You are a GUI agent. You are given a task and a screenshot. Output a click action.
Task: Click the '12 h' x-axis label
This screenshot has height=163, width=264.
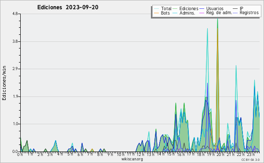[x=140, y=154]
